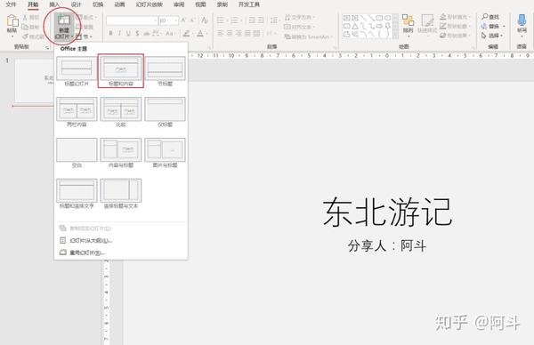Toggle Underline formatting
The image size is (534, 345).
click(128, 33)
